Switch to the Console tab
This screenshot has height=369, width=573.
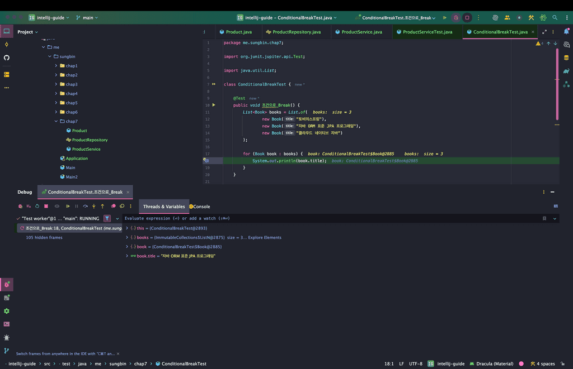(x=201, y=207)
